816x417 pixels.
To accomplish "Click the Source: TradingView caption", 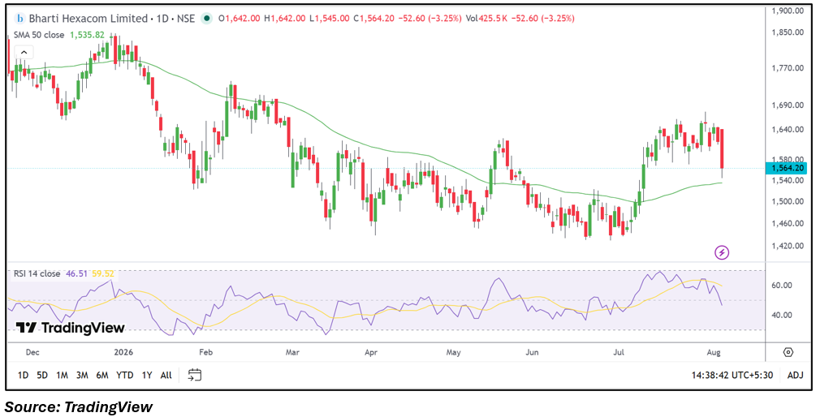I will (x=79, y=406).
